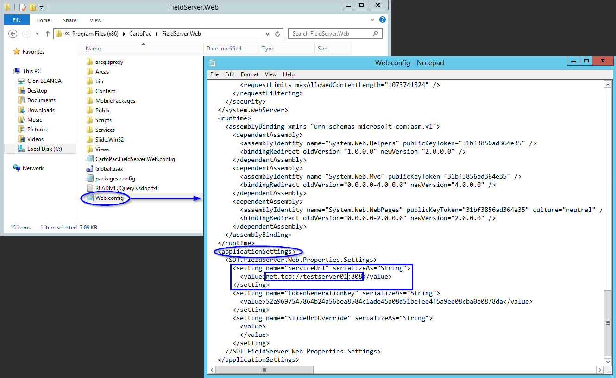Open Notepad File menu
This screenshot has height=378, width=616.
(214, 74)
